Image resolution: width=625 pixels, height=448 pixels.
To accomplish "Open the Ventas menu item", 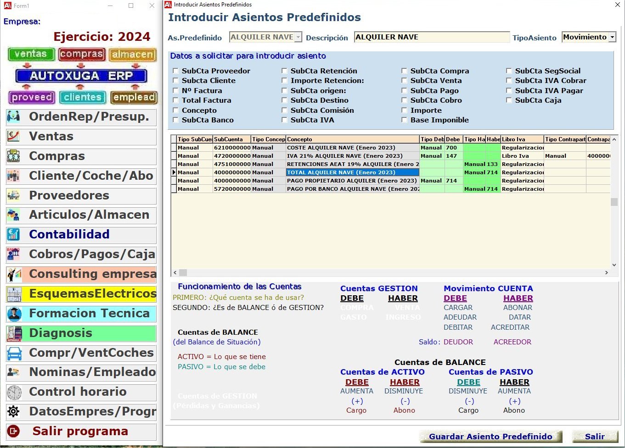I will [81, 137].
